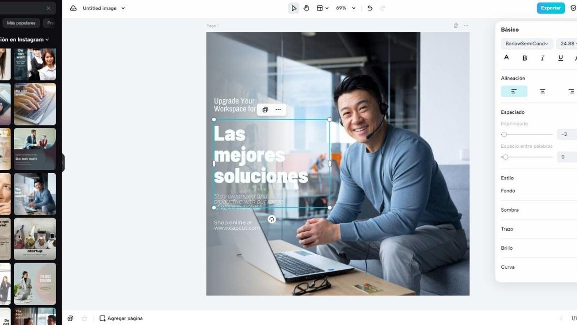Click the cloud save icon
This screenshot has height=325, width=577.
tap(73, 8)
